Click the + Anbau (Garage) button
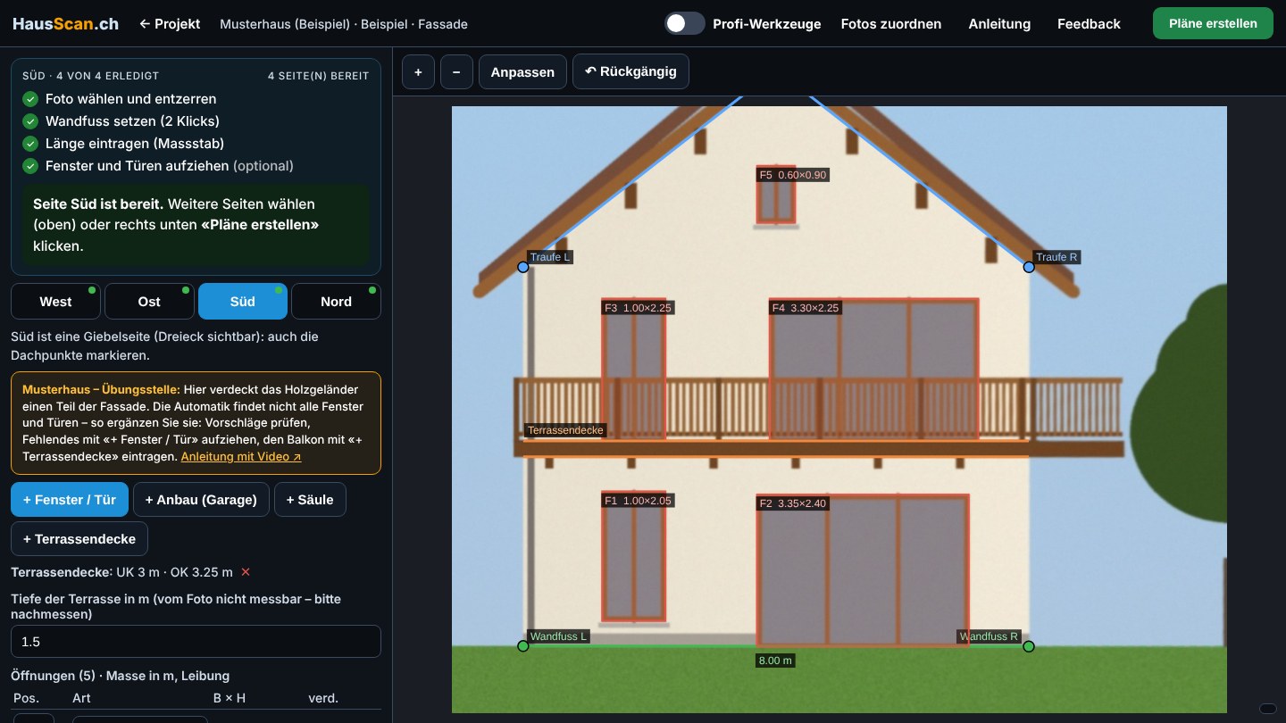Image resolution: width=1286 pixels, height=723 pixels. tap(201, 500)
